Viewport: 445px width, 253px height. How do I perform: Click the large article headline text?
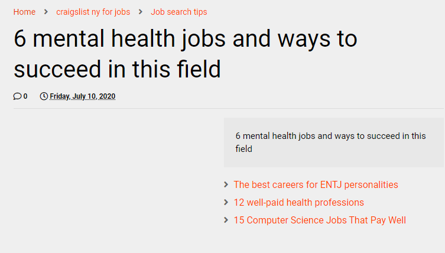[186, 54]
